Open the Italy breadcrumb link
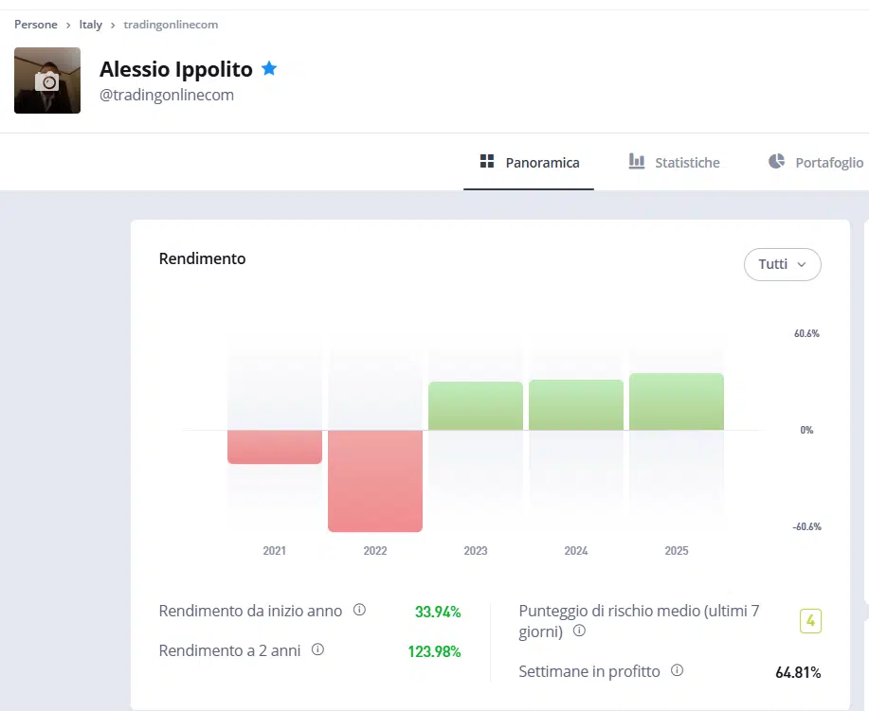This screenshot has height=711, width=869. pos(90,24)
